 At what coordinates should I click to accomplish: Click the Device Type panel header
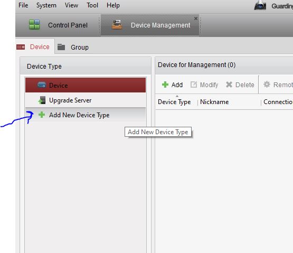[86, 66]
